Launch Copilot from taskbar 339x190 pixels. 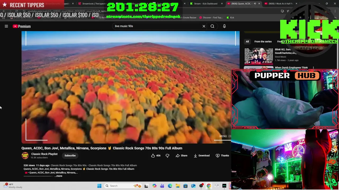(x=154, y=186)
